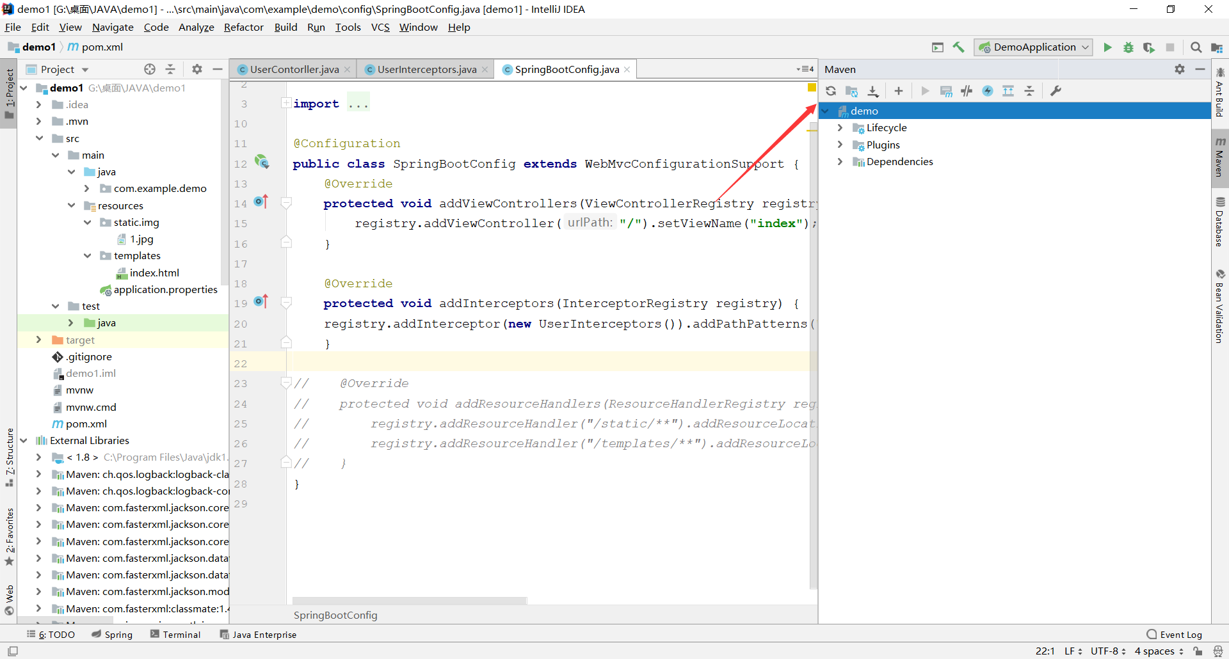1229x659 pixels.
Task: Toggle the folded import block
Action: 286,104
